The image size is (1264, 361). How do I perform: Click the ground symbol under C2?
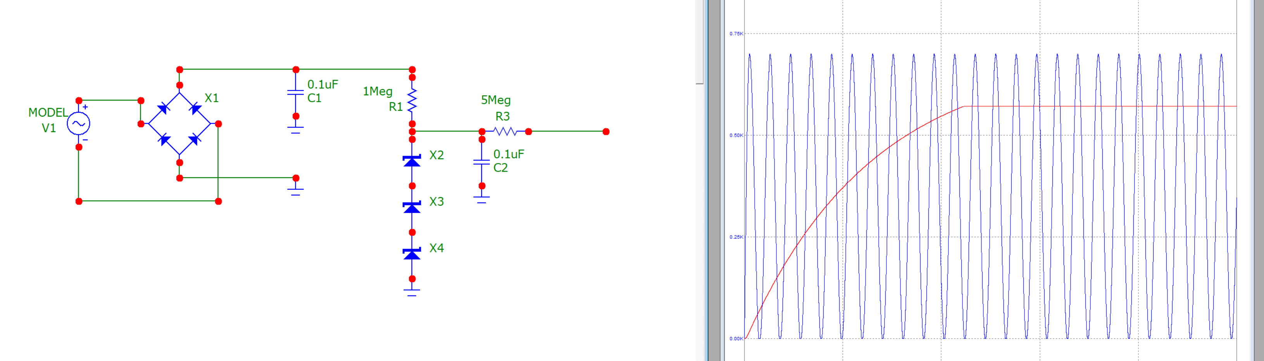(482, 199)
